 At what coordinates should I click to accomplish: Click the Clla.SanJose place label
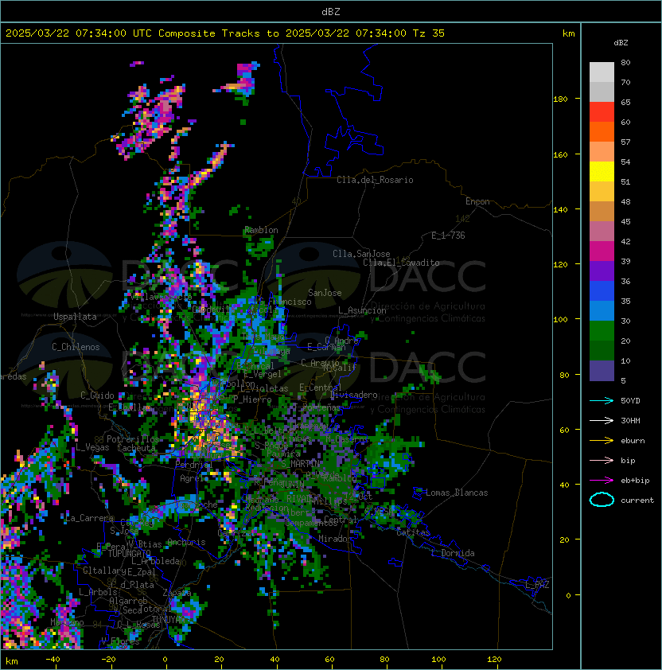361,254
